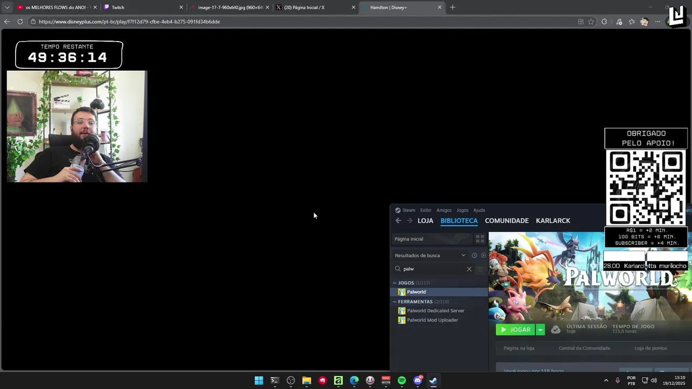The height and width of the screenshot is (389, 692).
Task: Open Página na loja link
Action: point(519,348)
